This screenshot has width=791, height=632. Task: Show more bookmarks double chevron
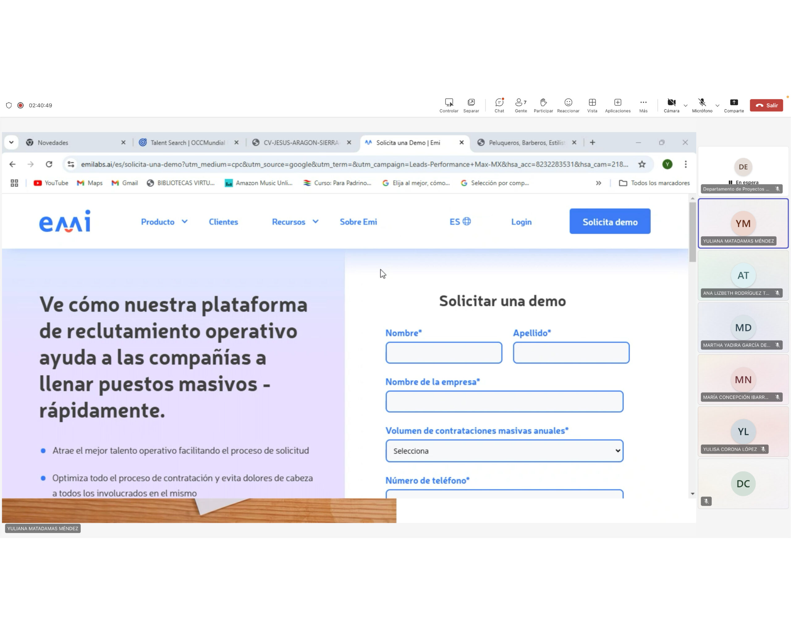(x=599, y=183)
